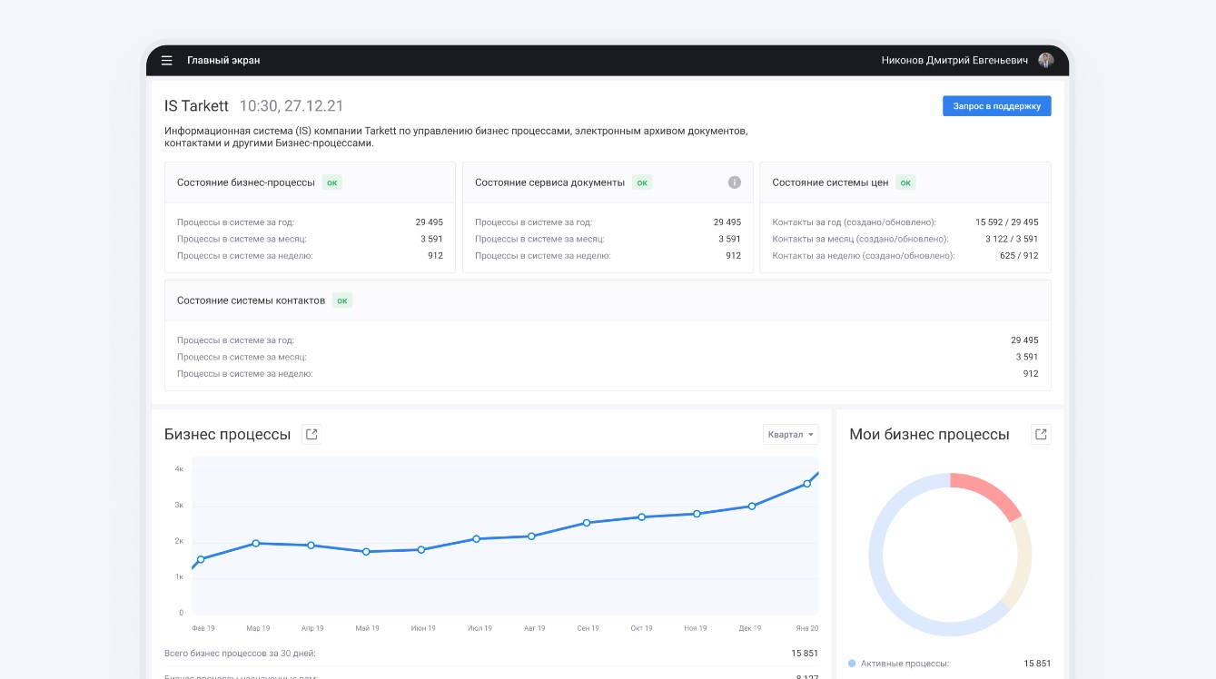Select the Май 19 chart data point
The image size is (1216, 679).
(366, 552)
